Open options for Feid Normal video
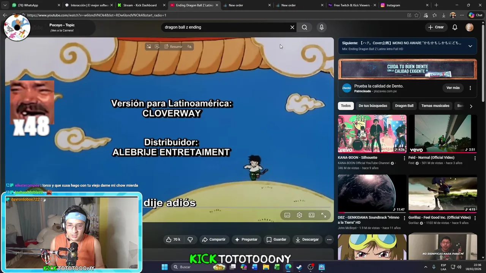The width and height of the screenshot is (486, 273). [x=475, y=158]
